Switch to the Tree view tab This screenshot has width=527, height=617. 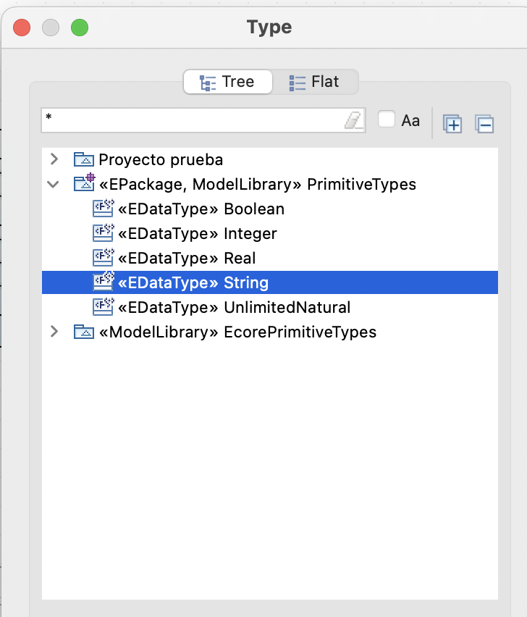click(x=227, y=82)
